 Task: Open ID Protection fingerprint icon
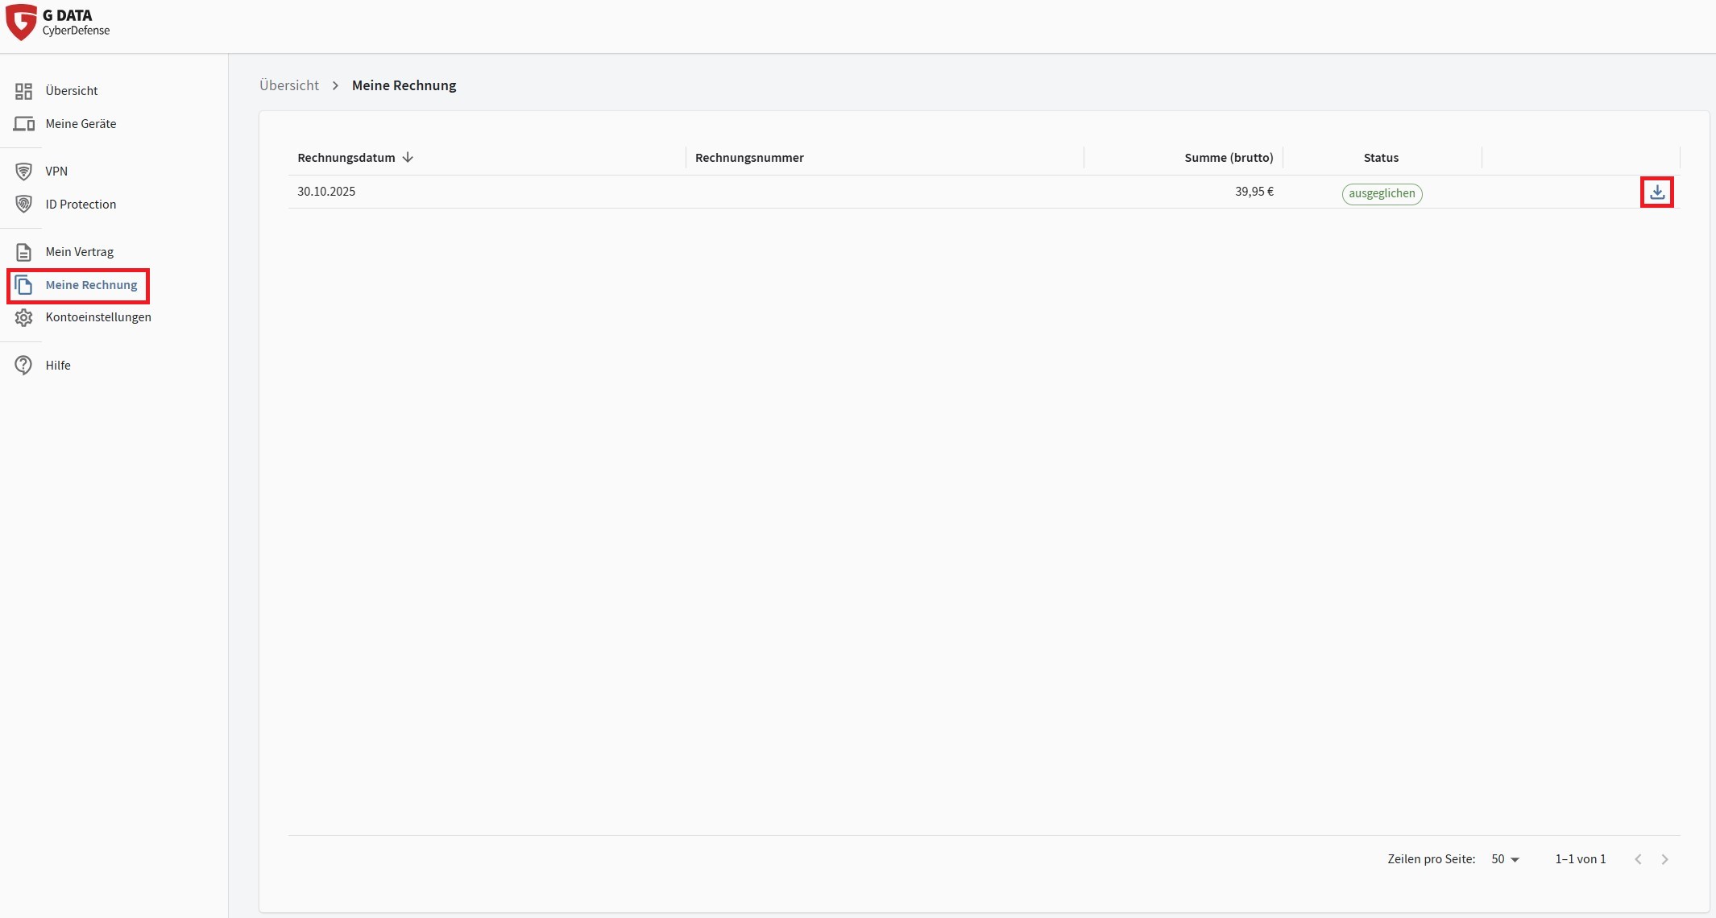click(24, 205)
